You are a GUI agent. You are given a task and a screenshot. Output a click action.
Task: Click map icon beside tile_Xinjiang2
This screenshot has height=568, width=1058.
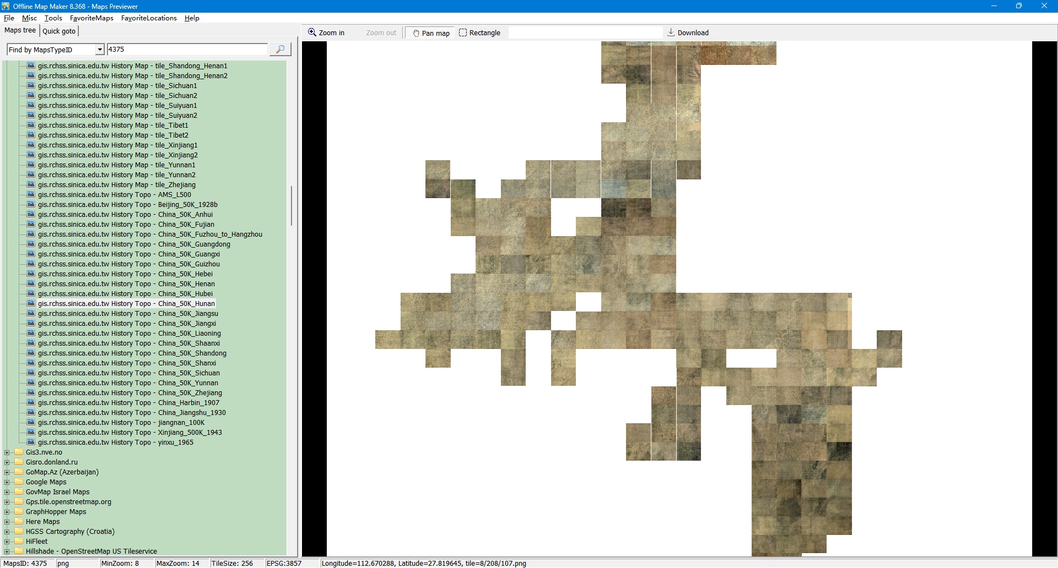tap(31, 155)
